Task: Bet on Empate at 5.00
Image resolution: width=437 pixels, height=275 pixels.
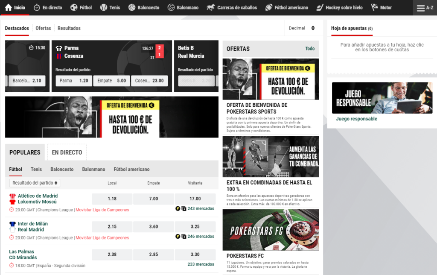Action: [111, 81]
